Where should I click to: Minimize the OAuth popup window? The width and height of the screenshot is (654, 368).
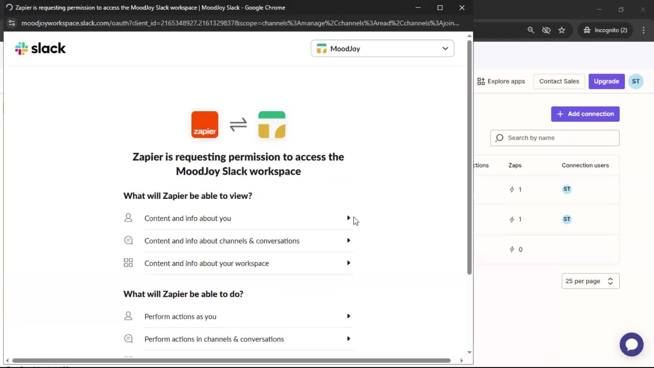point(418,7)
